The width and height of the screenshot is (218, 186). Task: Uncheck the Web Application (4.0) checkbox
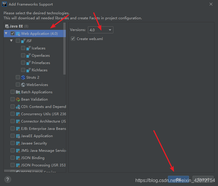(13, 33)
